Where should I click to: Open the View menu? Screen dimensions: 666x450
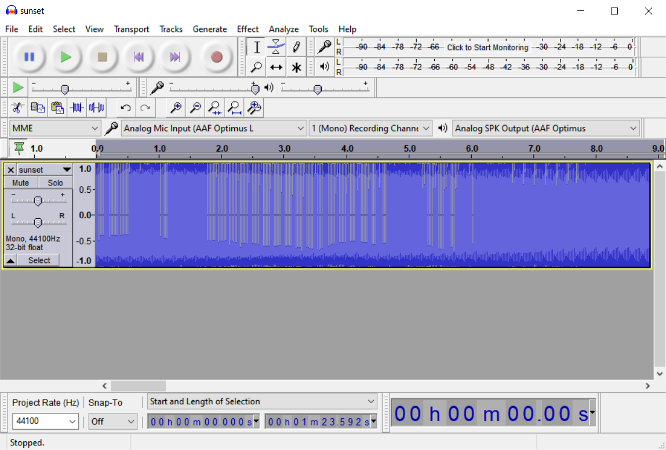tap(94, 29)
